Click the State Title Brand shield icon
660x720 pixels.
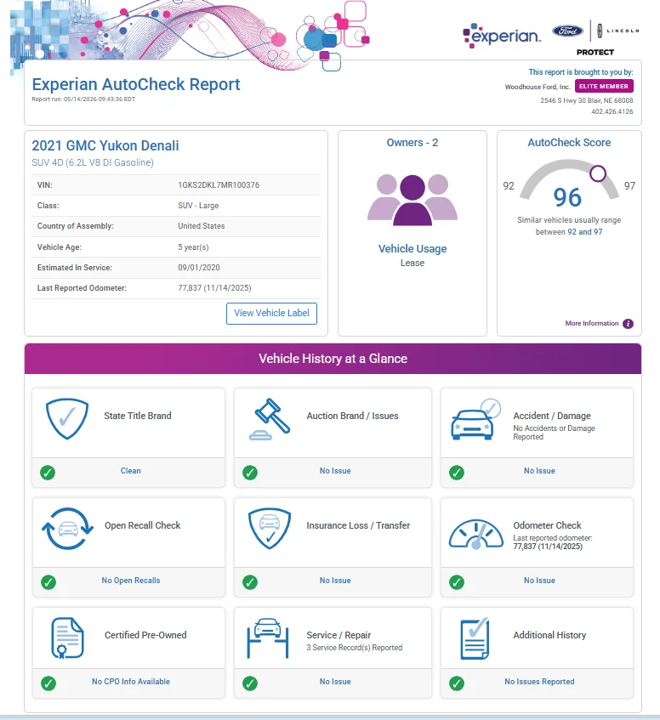coord(67,418)
